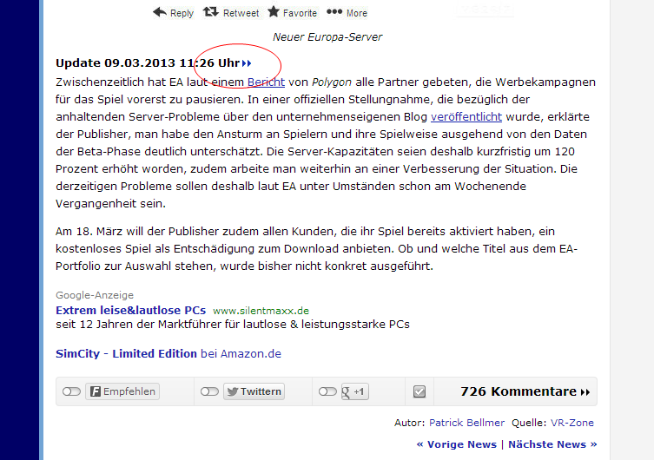This screenshot has height=460, width=654.
Task: Click the Twittern button
Action: (254, 391)
